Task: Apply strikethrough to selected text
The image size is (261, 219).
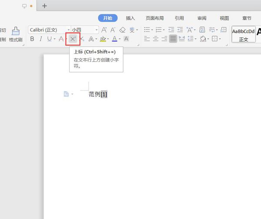Action: click(61, 39)
